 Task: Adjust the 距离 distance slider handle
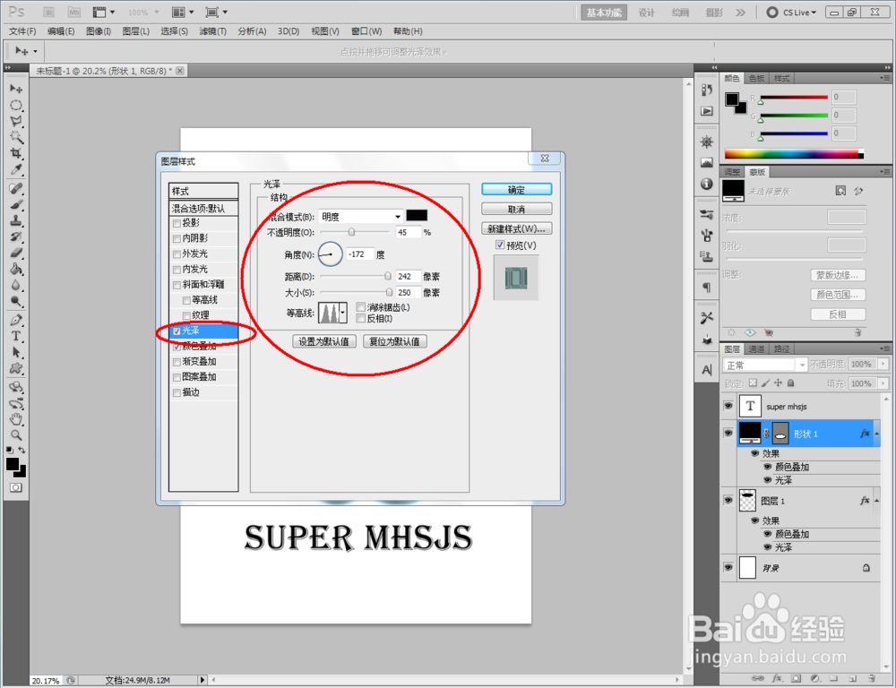(x=388, y=276)
